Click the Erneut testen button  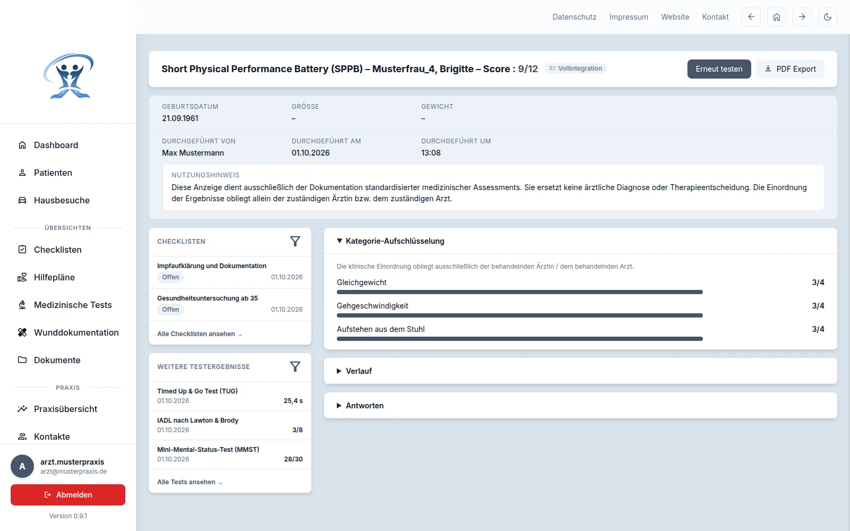(x=719, y=69)
